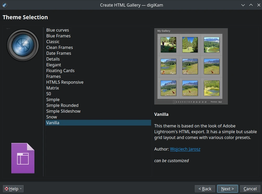Proceed with the Next button
The width and height of the screenshot is (262, 194).
tap(227, 188)
